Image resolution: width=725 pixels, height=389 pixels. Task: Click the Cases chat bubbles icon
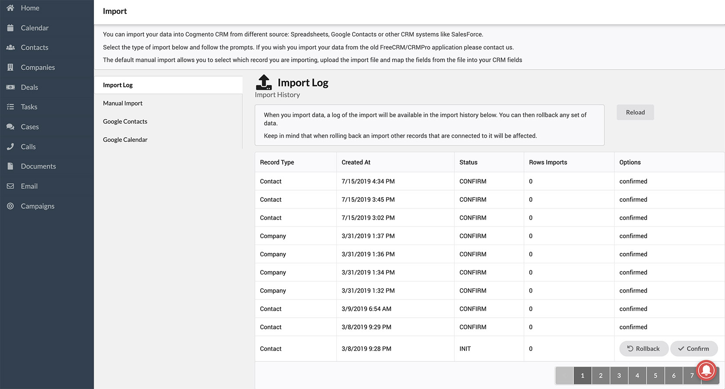click(10, 127)
